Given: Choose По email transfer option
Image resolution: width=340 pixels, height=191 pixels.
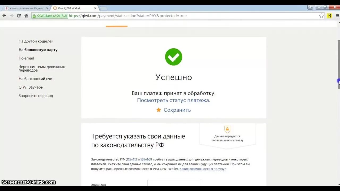Looking at the screenshot, I should pyautogui.click(x=26, y=58).
